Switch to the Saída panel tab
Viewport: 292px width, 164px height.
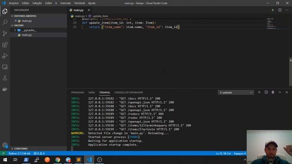(x=92, y=92)
